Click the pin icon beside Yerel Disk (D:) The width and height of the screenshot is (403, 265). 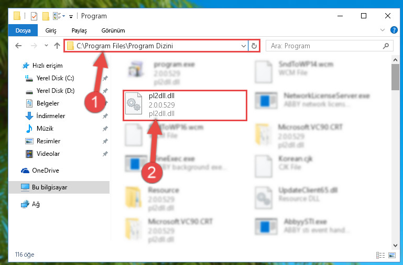coord(105,91)
